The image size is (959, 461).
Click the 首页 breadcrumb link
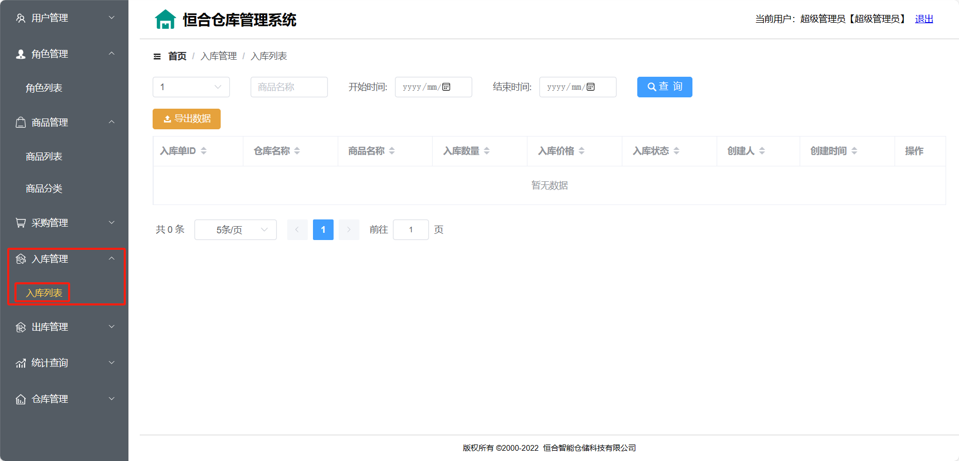click(x=177, y=56)
